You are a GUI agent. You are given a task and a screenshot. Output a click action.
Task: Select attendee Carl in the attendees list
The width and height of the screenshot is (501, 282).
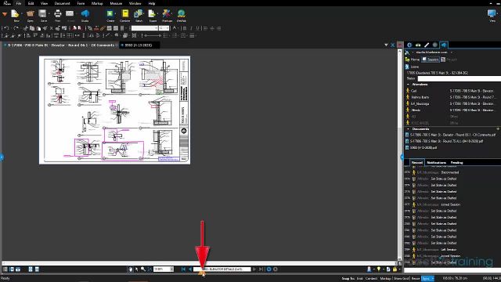click(x=413, y=91)
